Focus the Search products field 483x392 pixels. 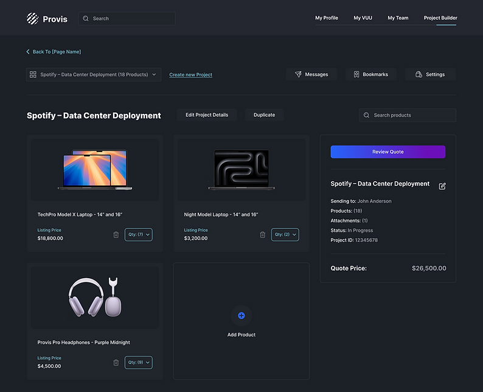tap(408, 115)
